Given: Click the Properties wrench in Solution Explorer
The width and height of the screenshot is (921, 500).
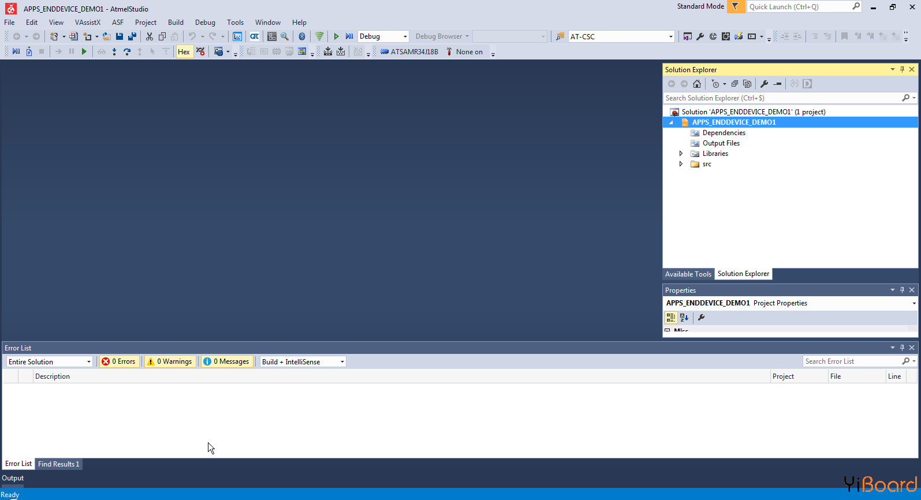Looking at the screenshot, I should (765, 84).
